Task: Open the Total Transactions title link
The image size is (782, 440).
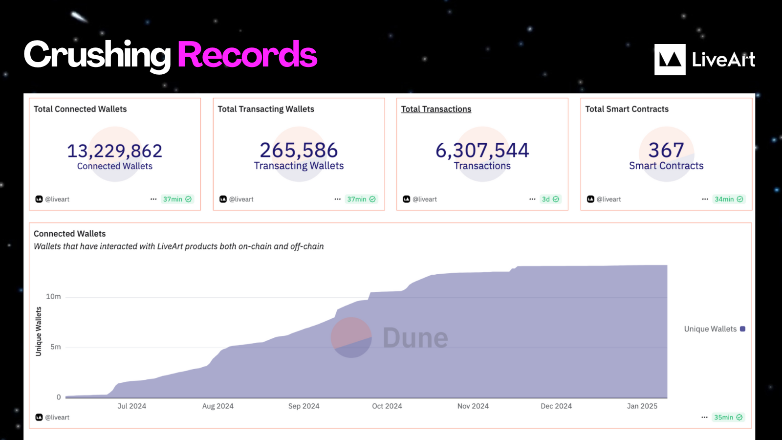Action: pyautogui.click(x=436, y=109)
